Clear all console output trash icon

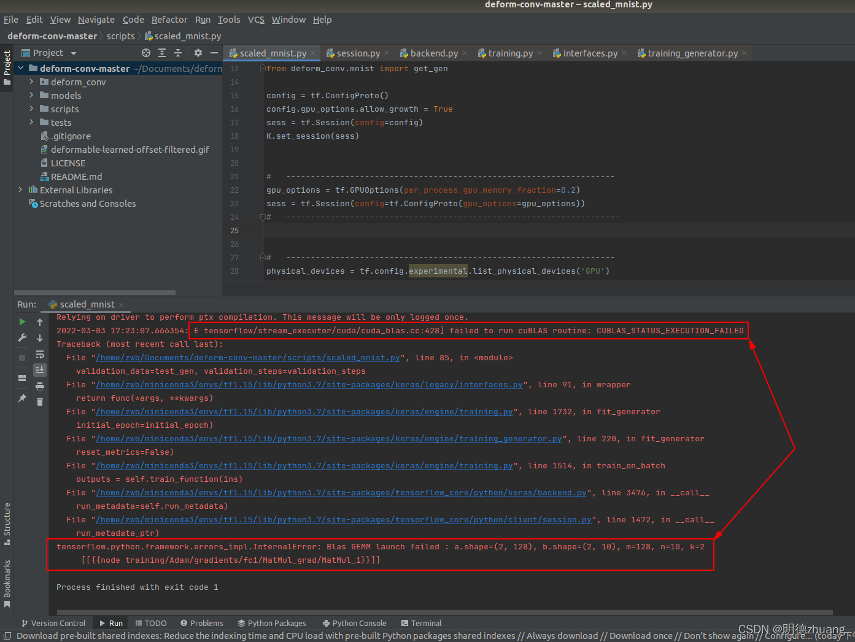pos(40,402)
